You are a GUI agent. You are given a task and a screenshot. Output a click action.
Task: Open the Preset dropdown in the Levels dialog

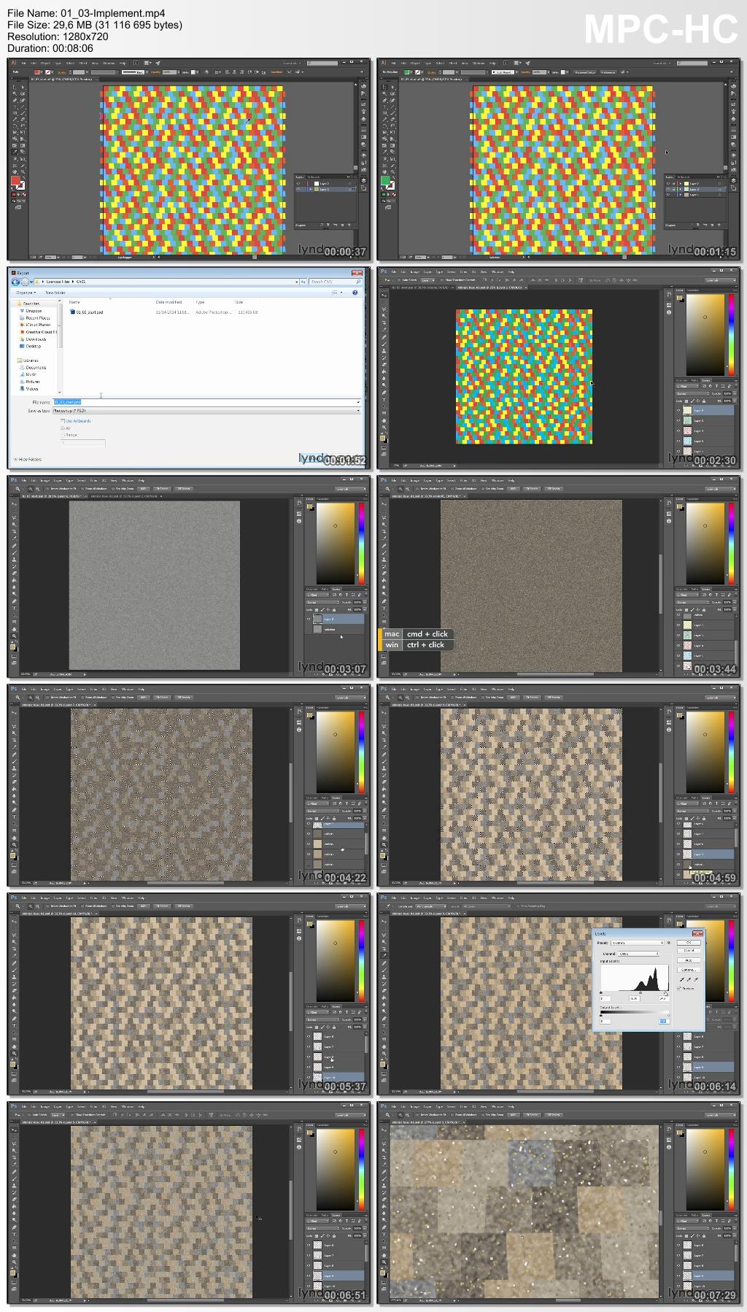tap(638, 943)
